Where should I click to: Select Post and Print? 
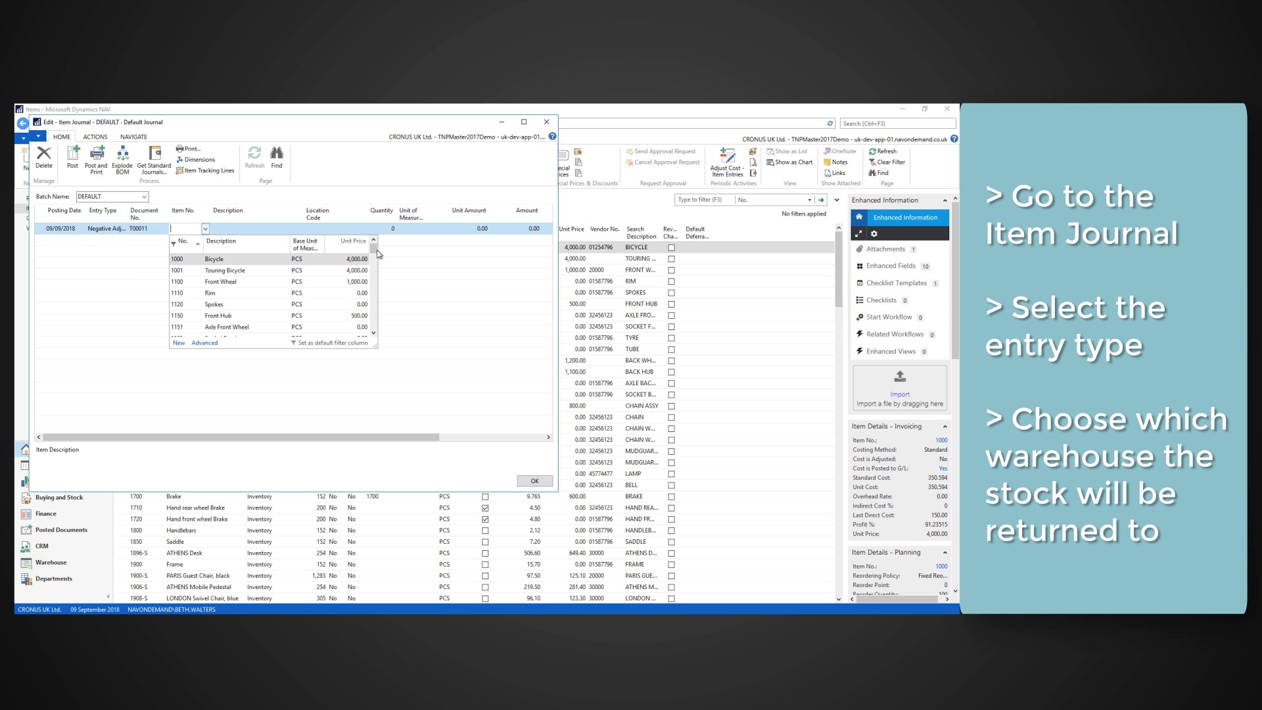96,158
